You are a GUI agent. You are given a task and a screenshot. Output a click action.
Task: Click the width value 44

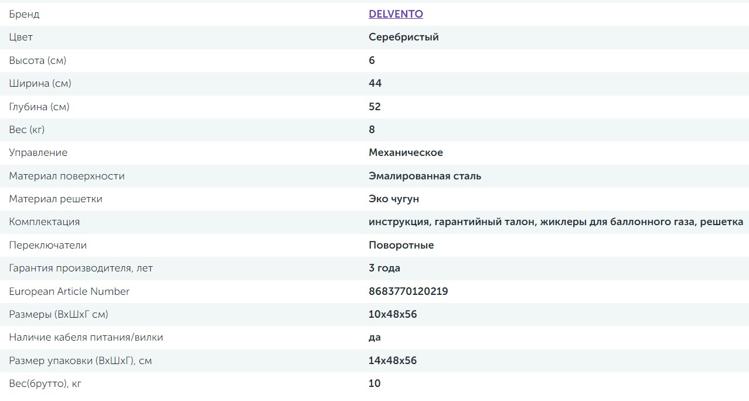(x=375, y=83)
